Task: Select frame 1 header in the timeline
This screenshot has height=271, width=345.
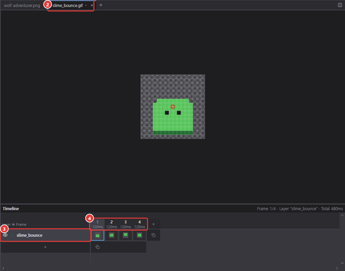Action: [x=98, y=224]
